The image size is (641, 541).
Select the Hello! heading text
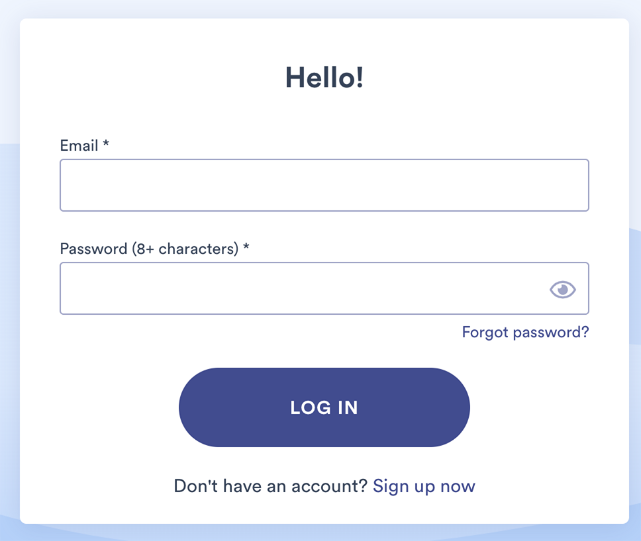[324, 77]
